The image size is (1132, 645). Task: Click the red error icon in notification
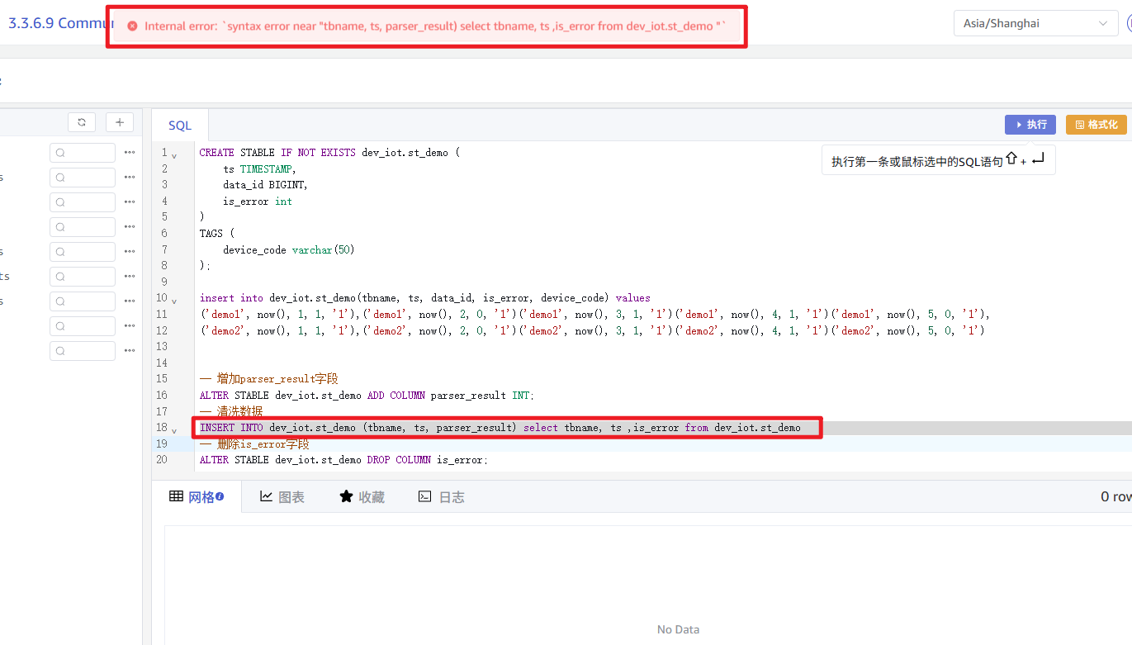[x=132, y=26]
